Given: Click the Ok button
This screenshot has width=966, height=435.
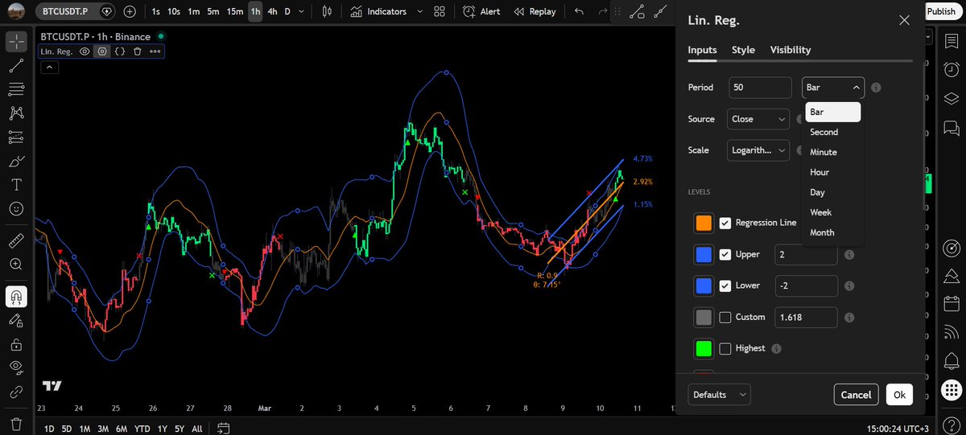Looking at the screenshot, I should point(899,395).
